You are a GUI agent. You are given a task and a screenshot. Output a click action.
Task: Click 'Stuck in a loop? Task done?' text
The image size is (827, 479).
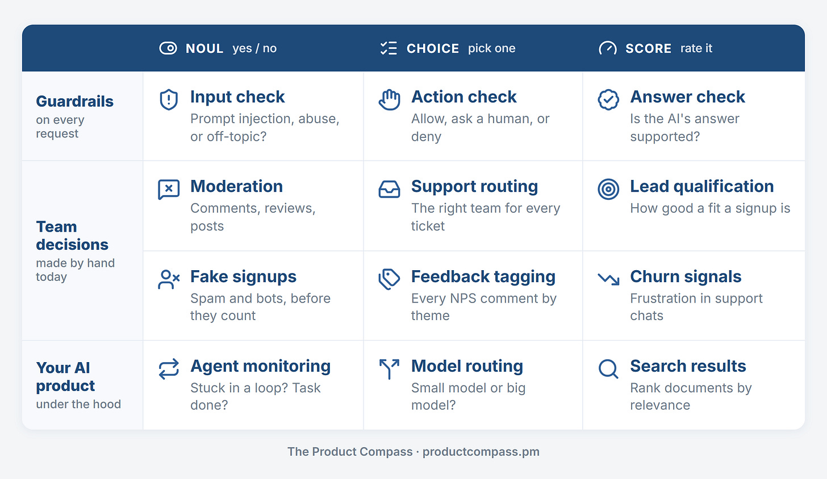[256, 397]
